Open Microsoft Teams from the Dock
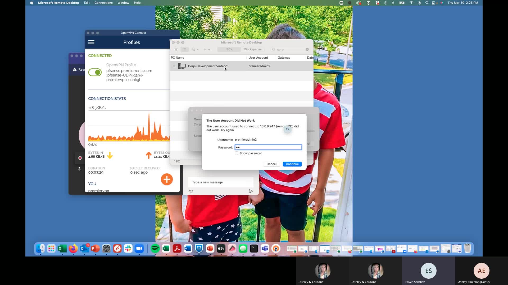The width and height of the screenshot is (508, 285). (265, 248)
